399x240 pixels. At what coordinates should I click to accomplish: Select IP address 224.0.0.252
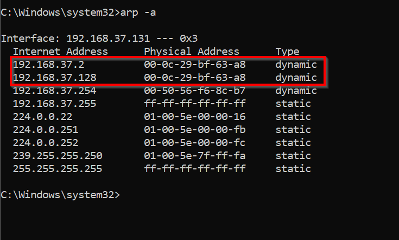click(46, 142)
